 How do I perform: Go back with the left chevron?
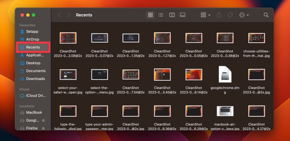[x=59, y=15]
